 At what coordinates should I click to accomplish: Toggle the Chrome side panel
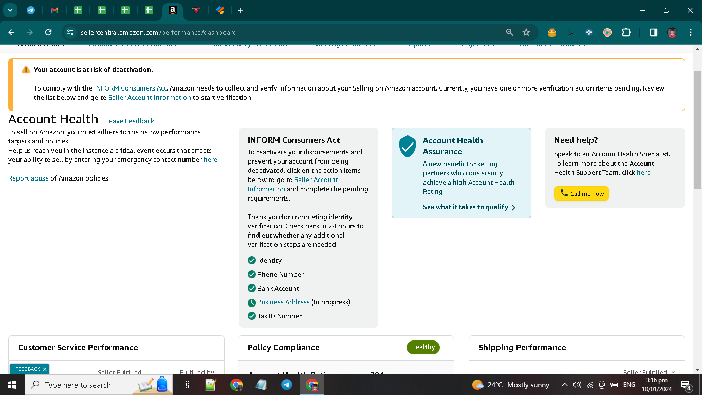point(654,32)
